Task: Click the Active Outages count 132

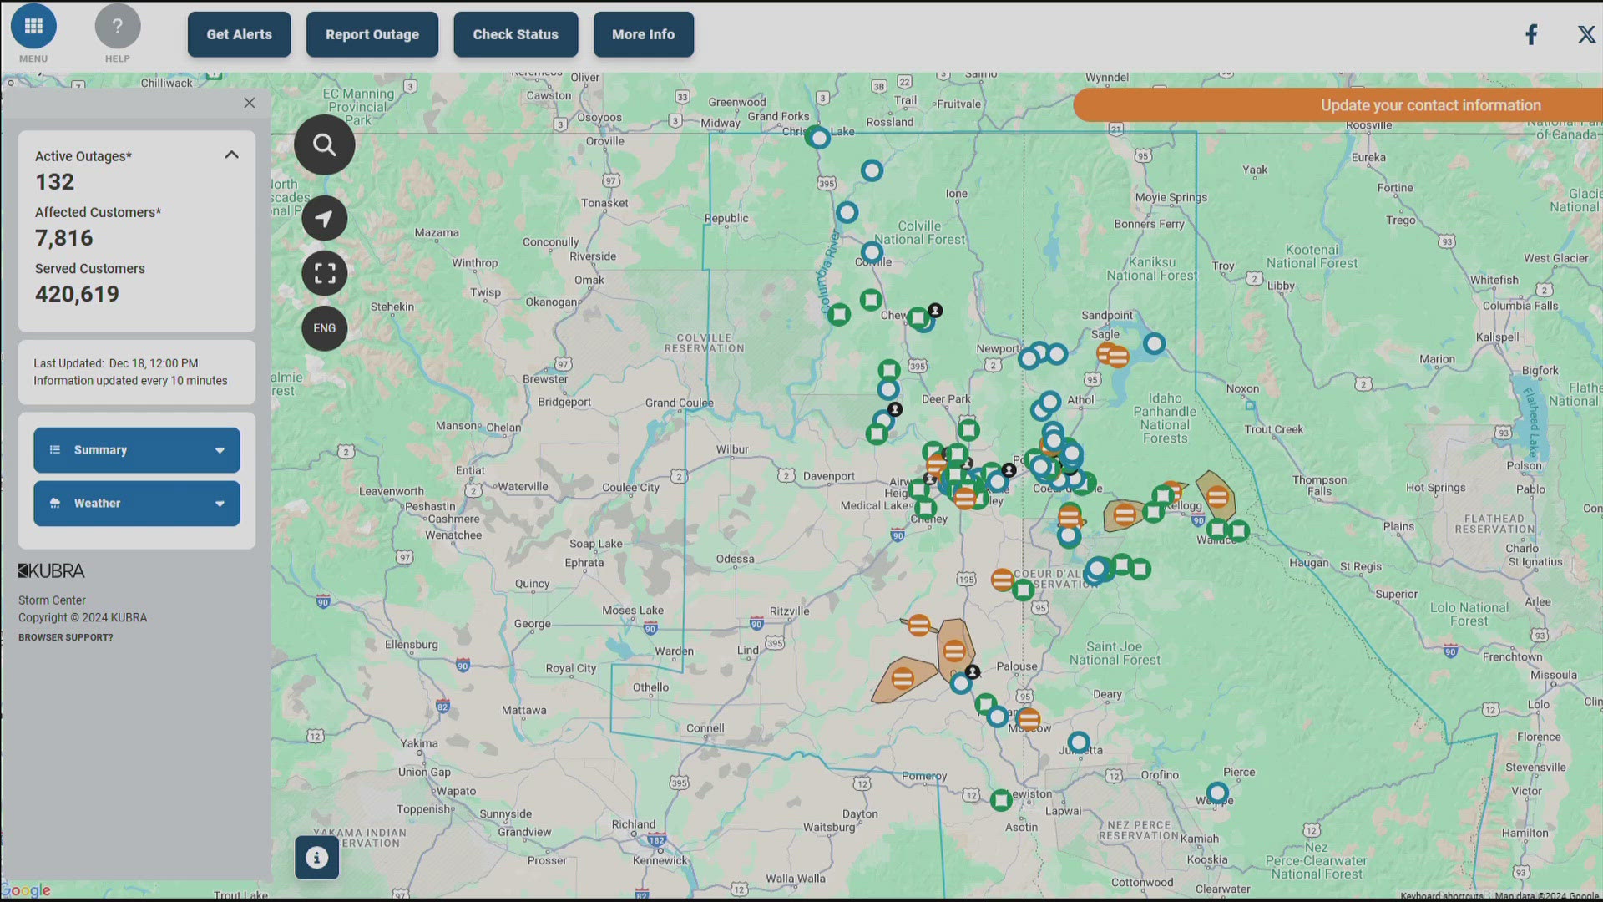Action: tap(54, 182)
